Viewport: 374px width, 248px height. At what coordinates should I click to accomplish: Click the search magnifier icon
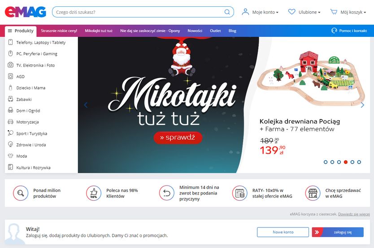coord(227,12)
